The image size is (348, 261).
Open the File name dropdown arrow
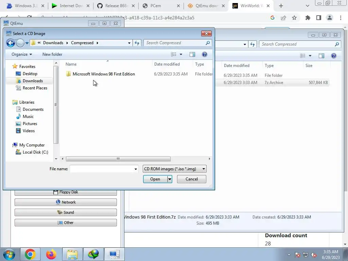click(x=136, y=169)
